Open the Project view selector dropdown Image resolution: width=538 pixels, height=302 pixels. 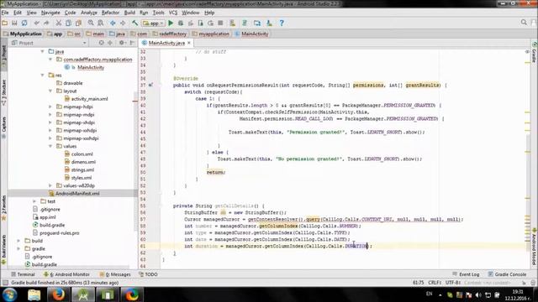(49, 43)
